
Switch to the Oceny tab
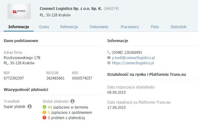pos(44,27)
